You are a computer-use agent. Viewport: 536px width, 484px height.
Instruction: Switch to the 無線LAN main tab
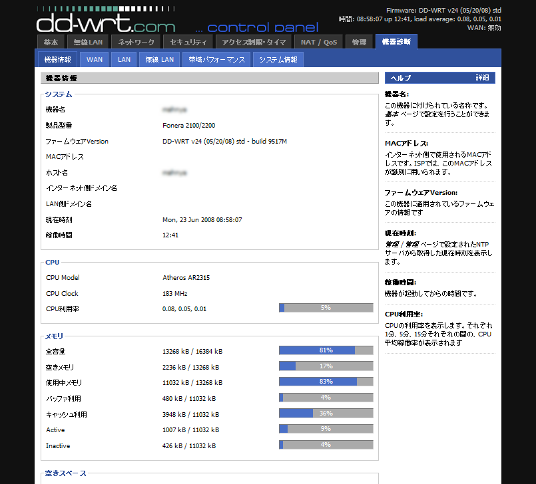88,43
